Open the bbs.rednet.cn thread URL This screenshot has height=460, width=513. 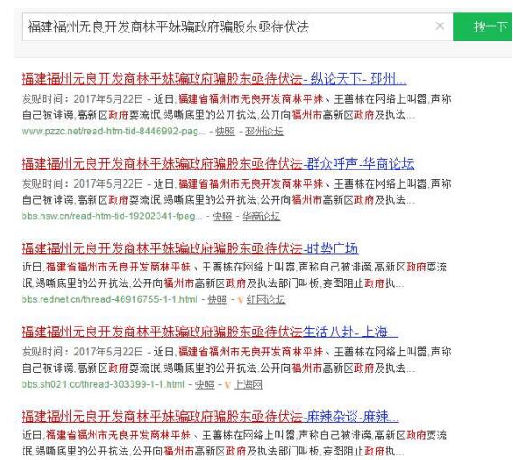pyautogui.click(x=110, y=299)
